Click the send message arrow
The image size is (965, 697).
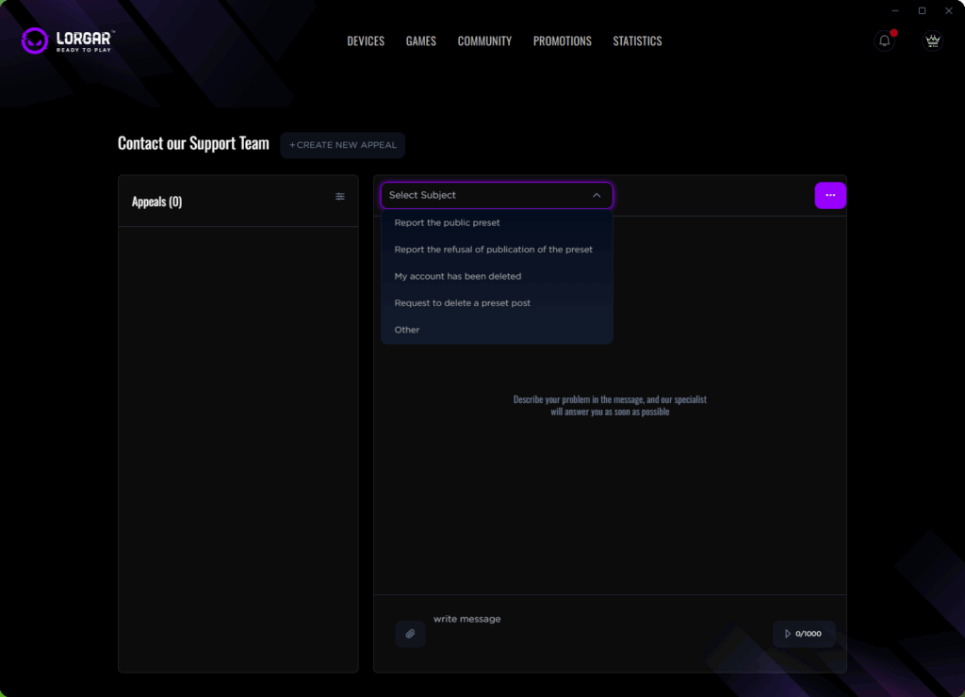click(x=788, y=634)
